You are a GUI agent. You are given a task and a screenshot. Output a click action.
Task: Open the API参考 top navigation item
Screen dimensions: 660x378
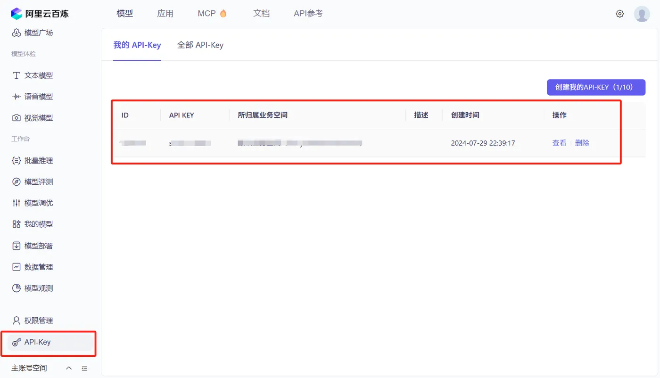tap(308, 14)
